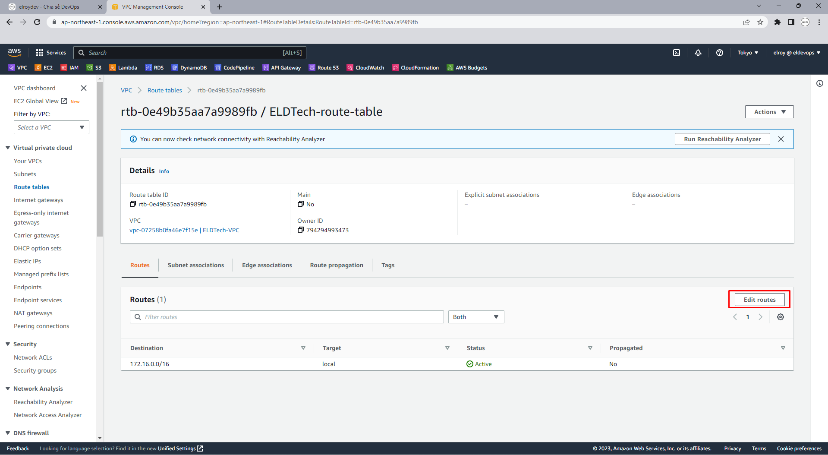
Task: Focus the Filter routes search field
Action: (287, 317)
